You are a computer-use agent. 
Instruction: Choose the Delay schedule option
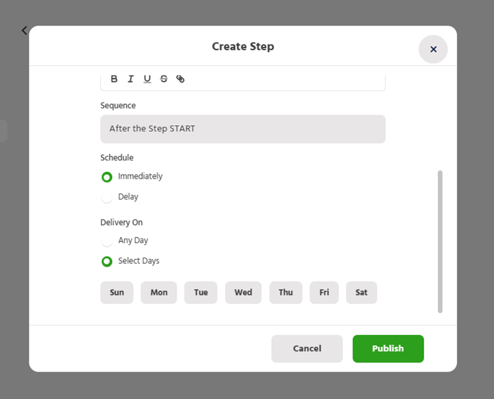point(107,197)
